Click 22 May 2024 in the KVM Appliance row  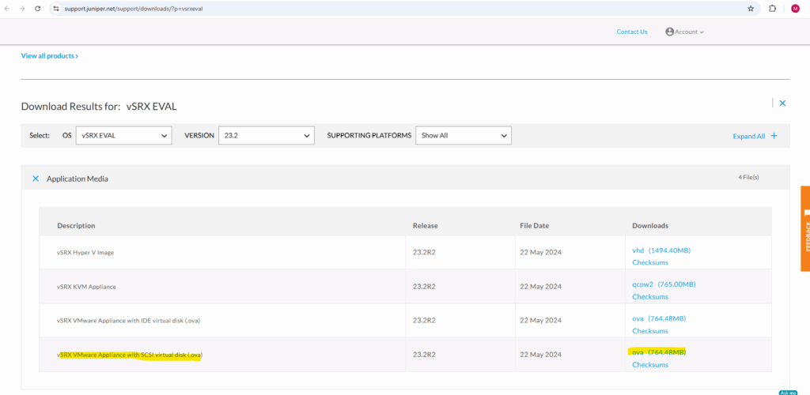[540, 287]
